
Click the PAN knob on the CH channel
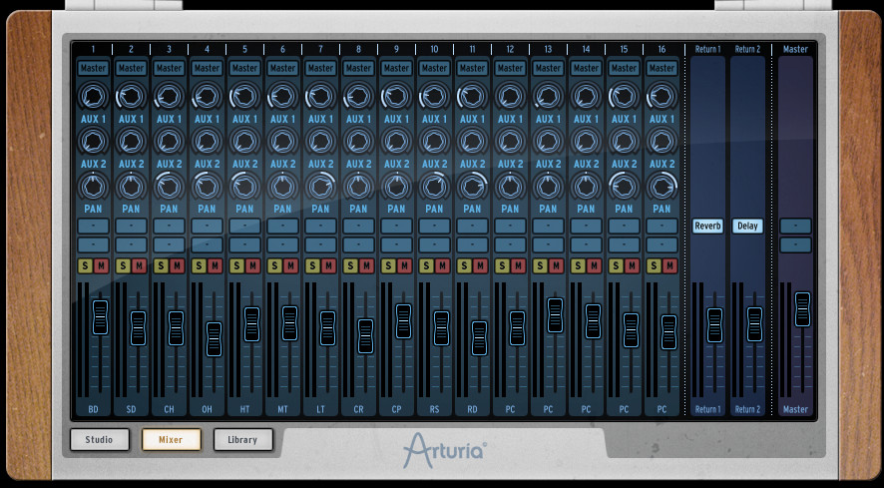169,186
